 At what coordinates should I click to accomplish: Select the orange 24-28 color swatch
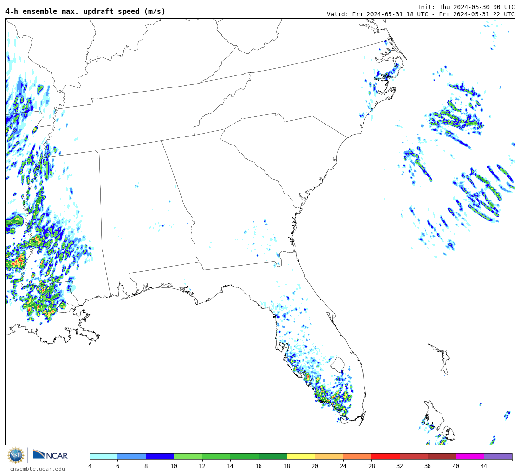[x=357, y=457]
